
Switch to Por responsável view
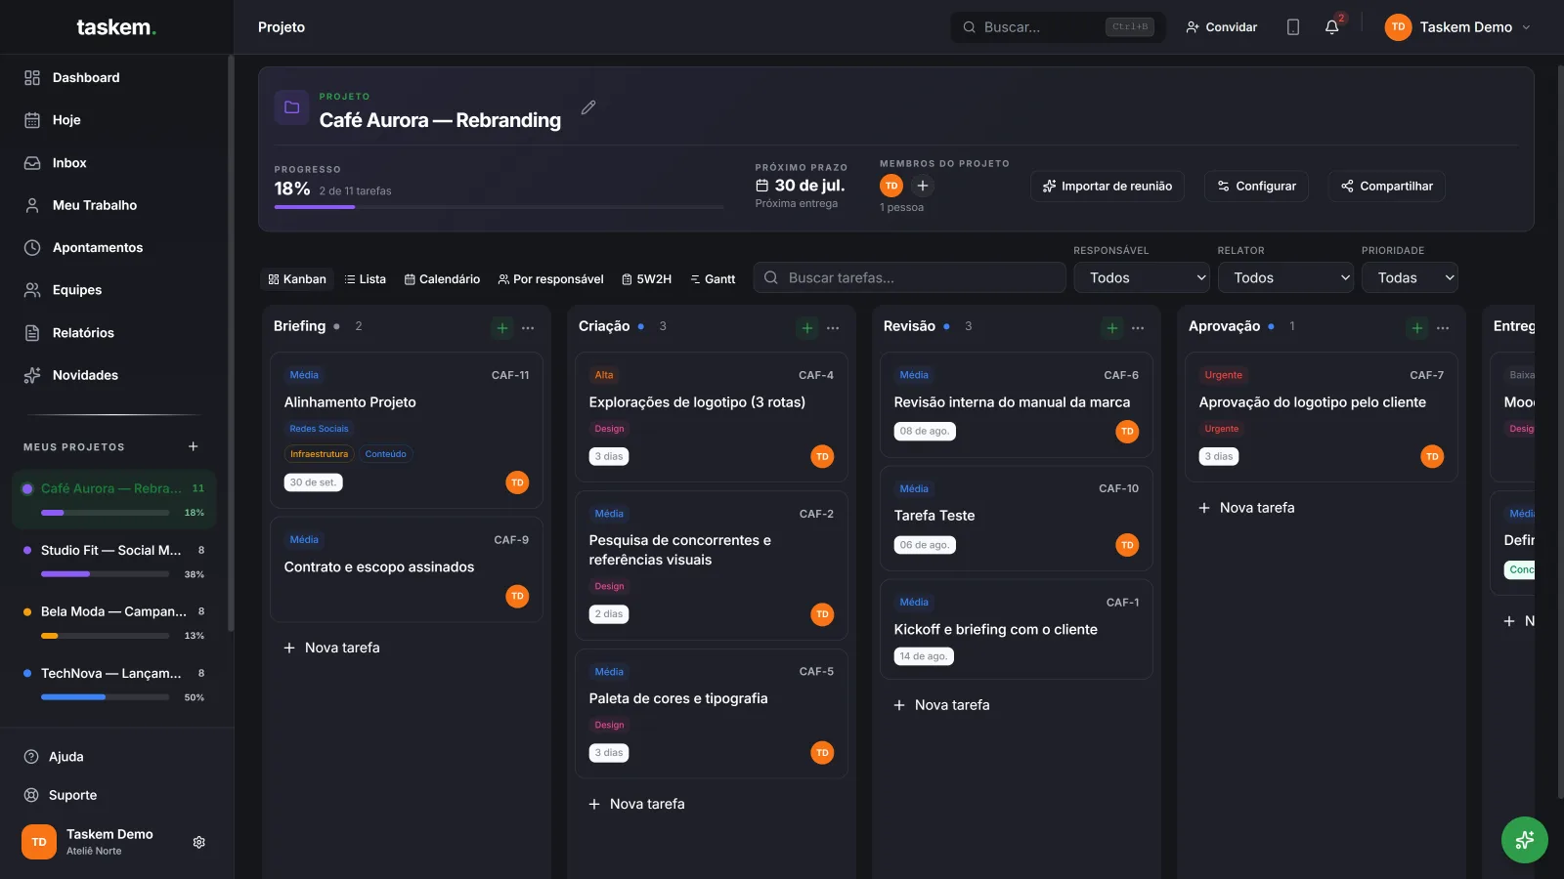[551, 279]
